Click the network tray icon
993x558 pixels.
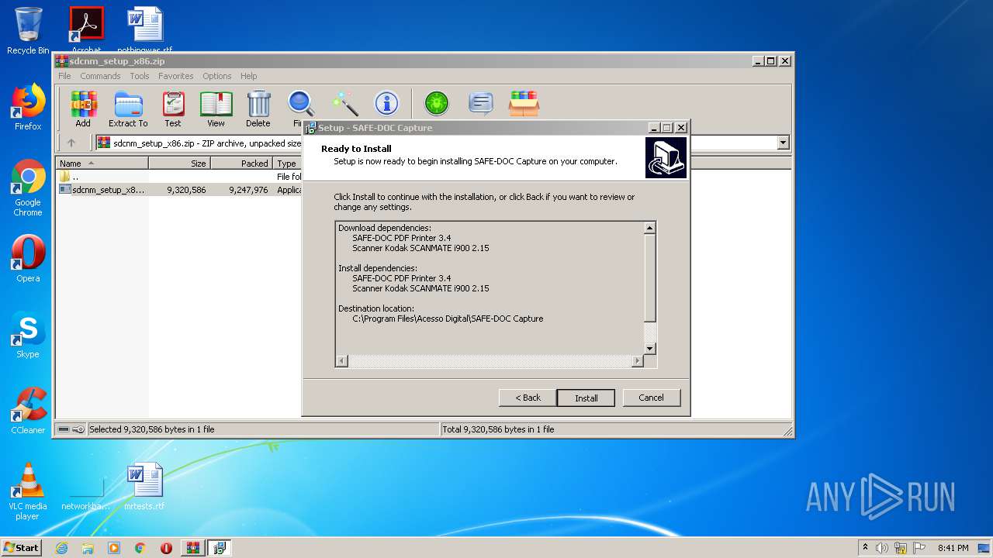point(901,548)
